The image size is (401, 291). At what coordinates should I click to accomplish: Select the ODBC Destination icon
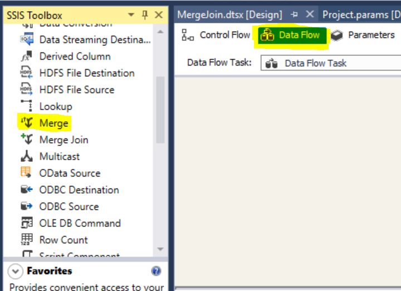coord(27,190)
